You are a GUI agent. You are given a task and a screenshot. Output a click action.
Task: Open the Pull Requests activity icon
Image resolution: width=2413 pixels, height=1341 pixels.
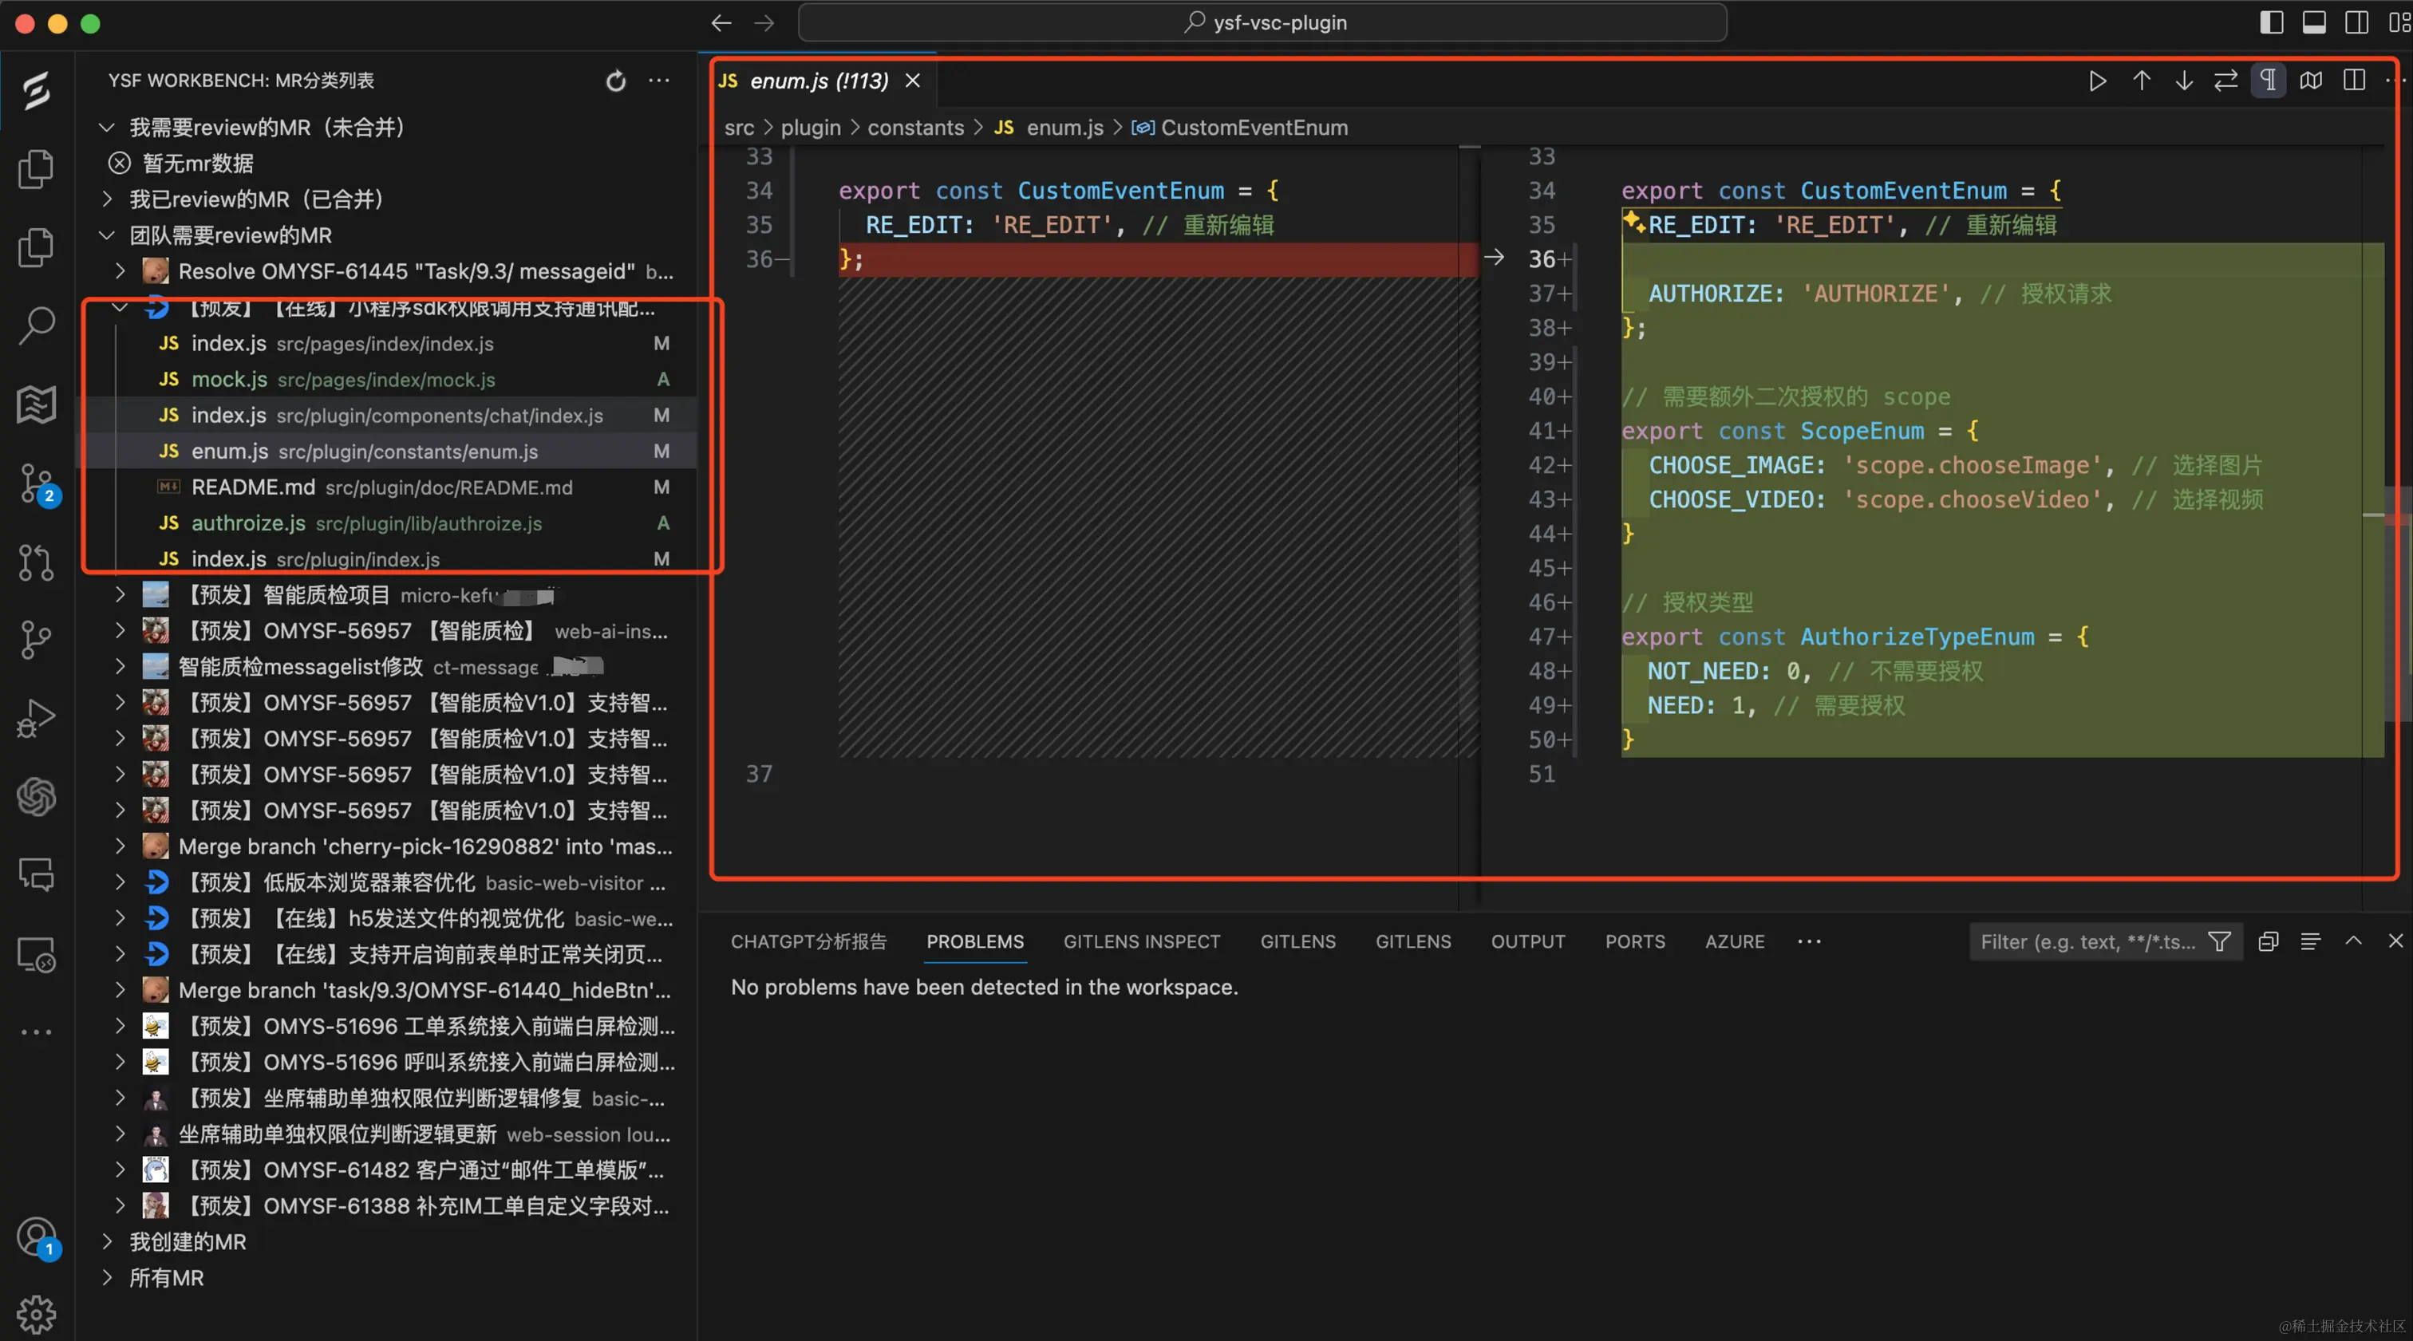coord(36,562)
